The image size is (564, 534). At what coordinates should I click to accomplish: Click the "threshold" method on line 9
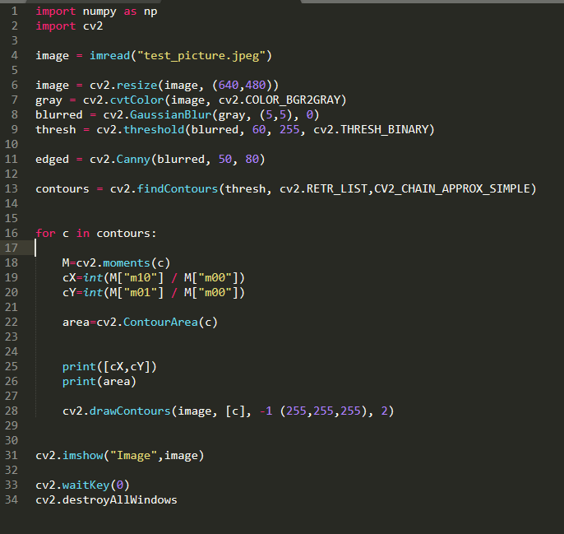coord(154,130)
